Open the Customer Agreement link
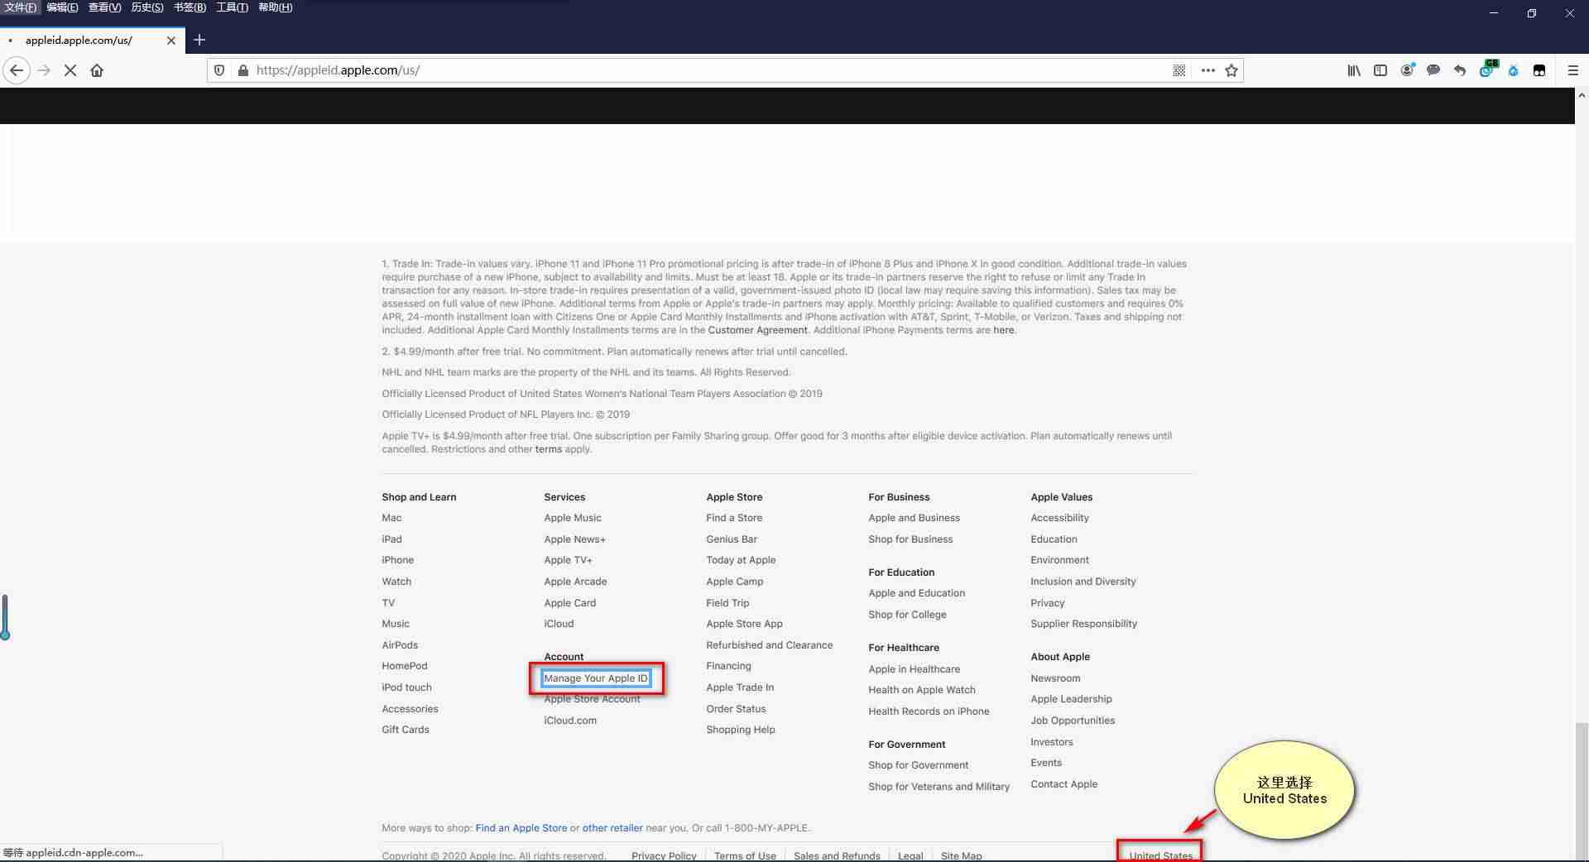 coord(757,330)
